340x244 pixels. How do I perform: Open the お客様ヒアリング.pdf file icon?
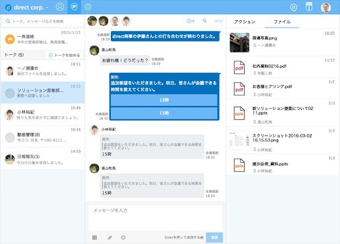(x=239, y=89)
